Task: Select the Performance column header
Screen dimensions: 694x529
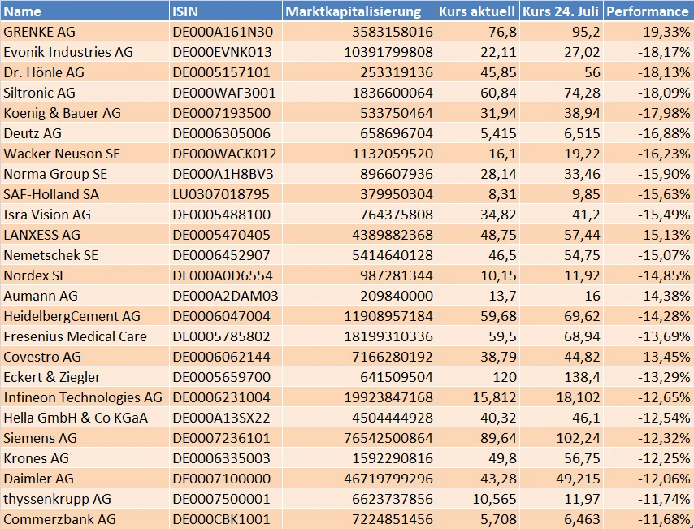Action: click(x=648, y=11)
